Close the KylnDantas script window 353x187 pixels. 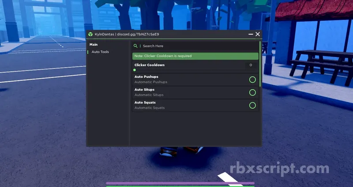(258, 34)
